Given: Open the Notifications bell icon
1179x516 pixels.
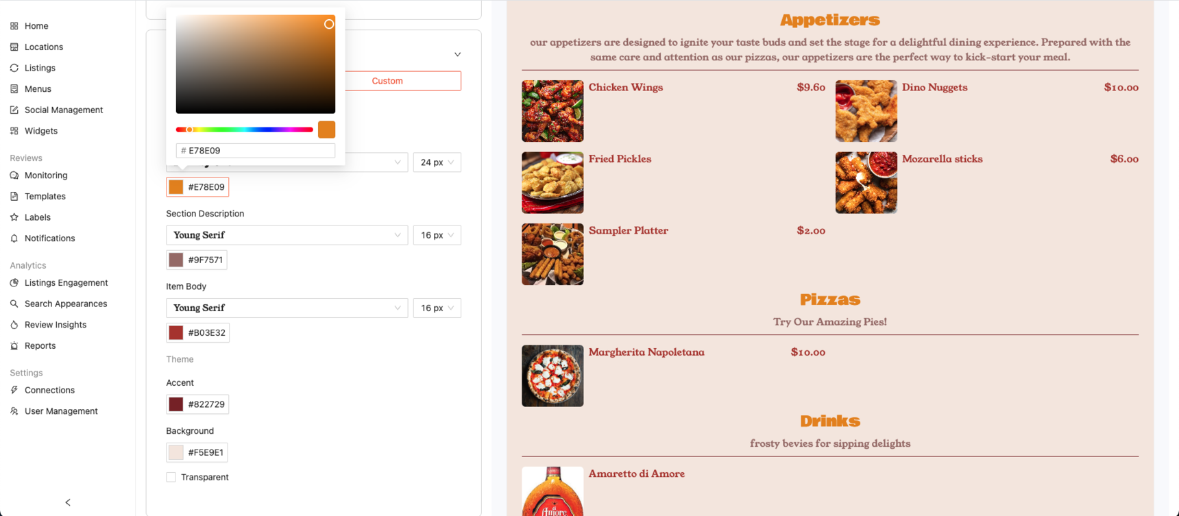Looking at the screenshot, I should [14, 238].
